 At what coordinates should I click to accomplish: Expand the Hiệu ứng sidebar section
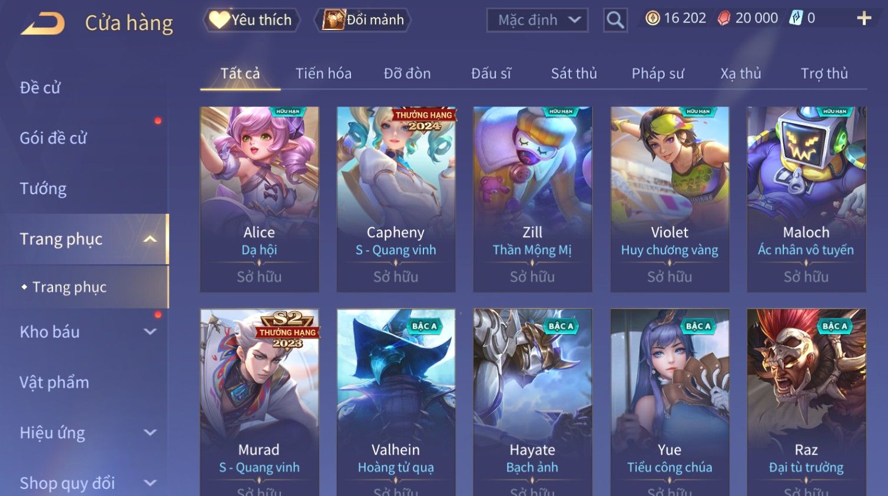point(150,432)
